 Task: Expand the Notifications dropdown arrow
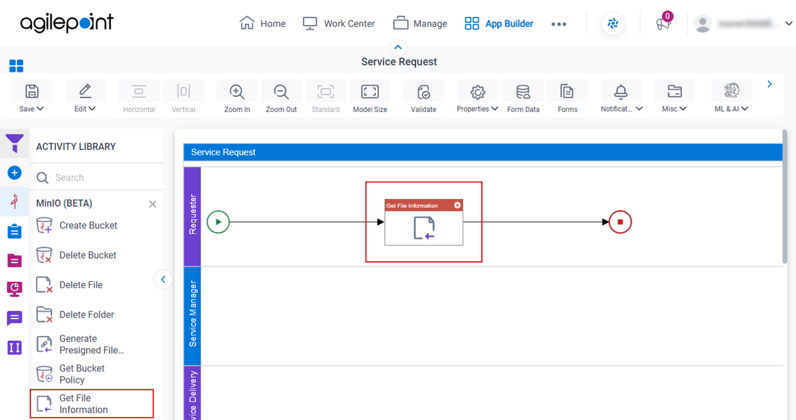639,109
